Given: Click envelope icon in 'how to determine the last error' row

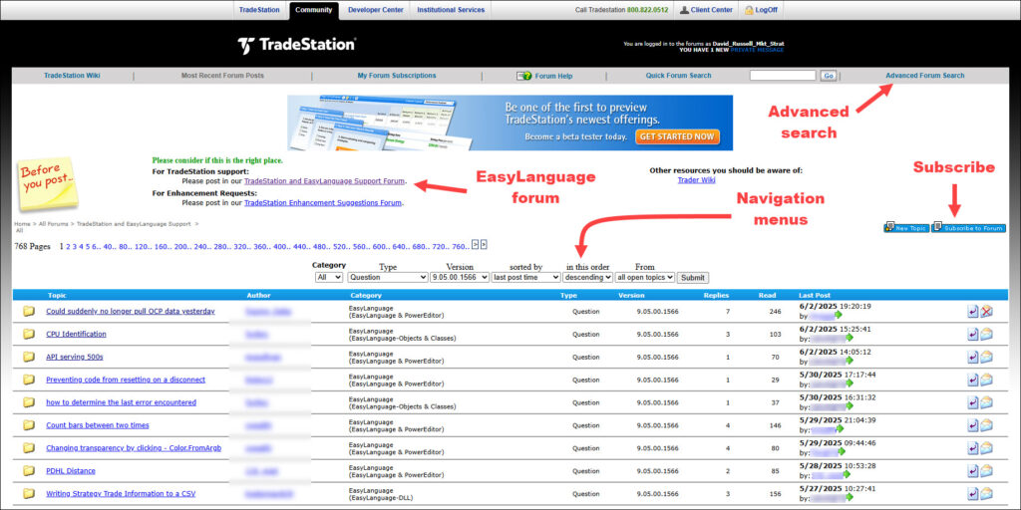Looking at the screenshot, I should (x=986, y=402).
